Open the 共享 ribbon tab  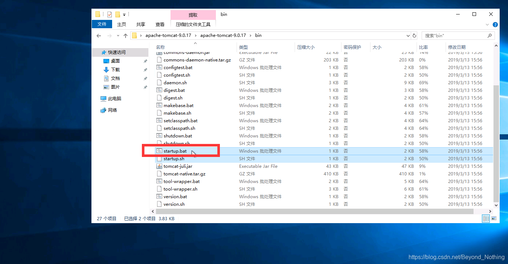click(x=141, y=24)
